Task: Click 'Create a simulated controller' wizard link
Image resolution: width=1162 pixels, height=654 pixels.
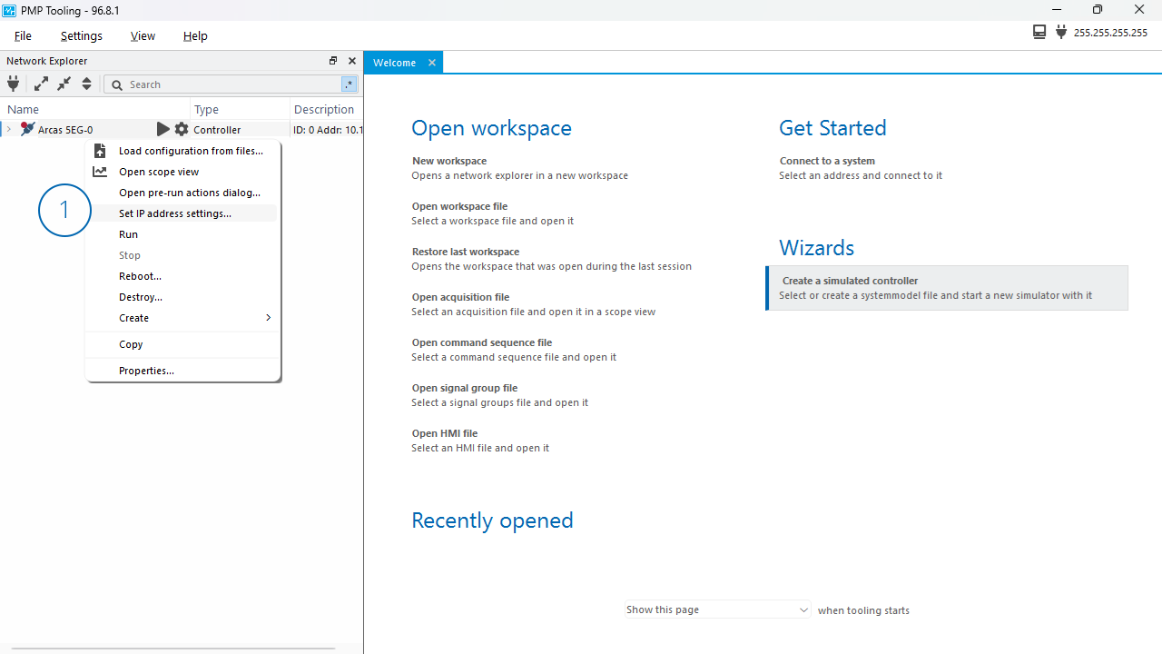Action: tap(850, 281)
